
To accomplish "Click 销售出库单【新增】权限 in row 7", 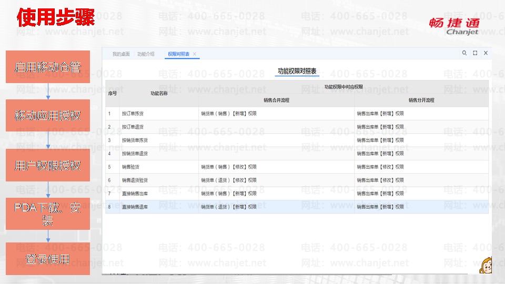I will pos(380,194).
